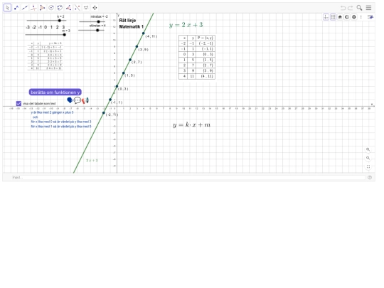Click the 'Matematik 1' text
Viewport: 384px width, 288px height.
[132, 27]
